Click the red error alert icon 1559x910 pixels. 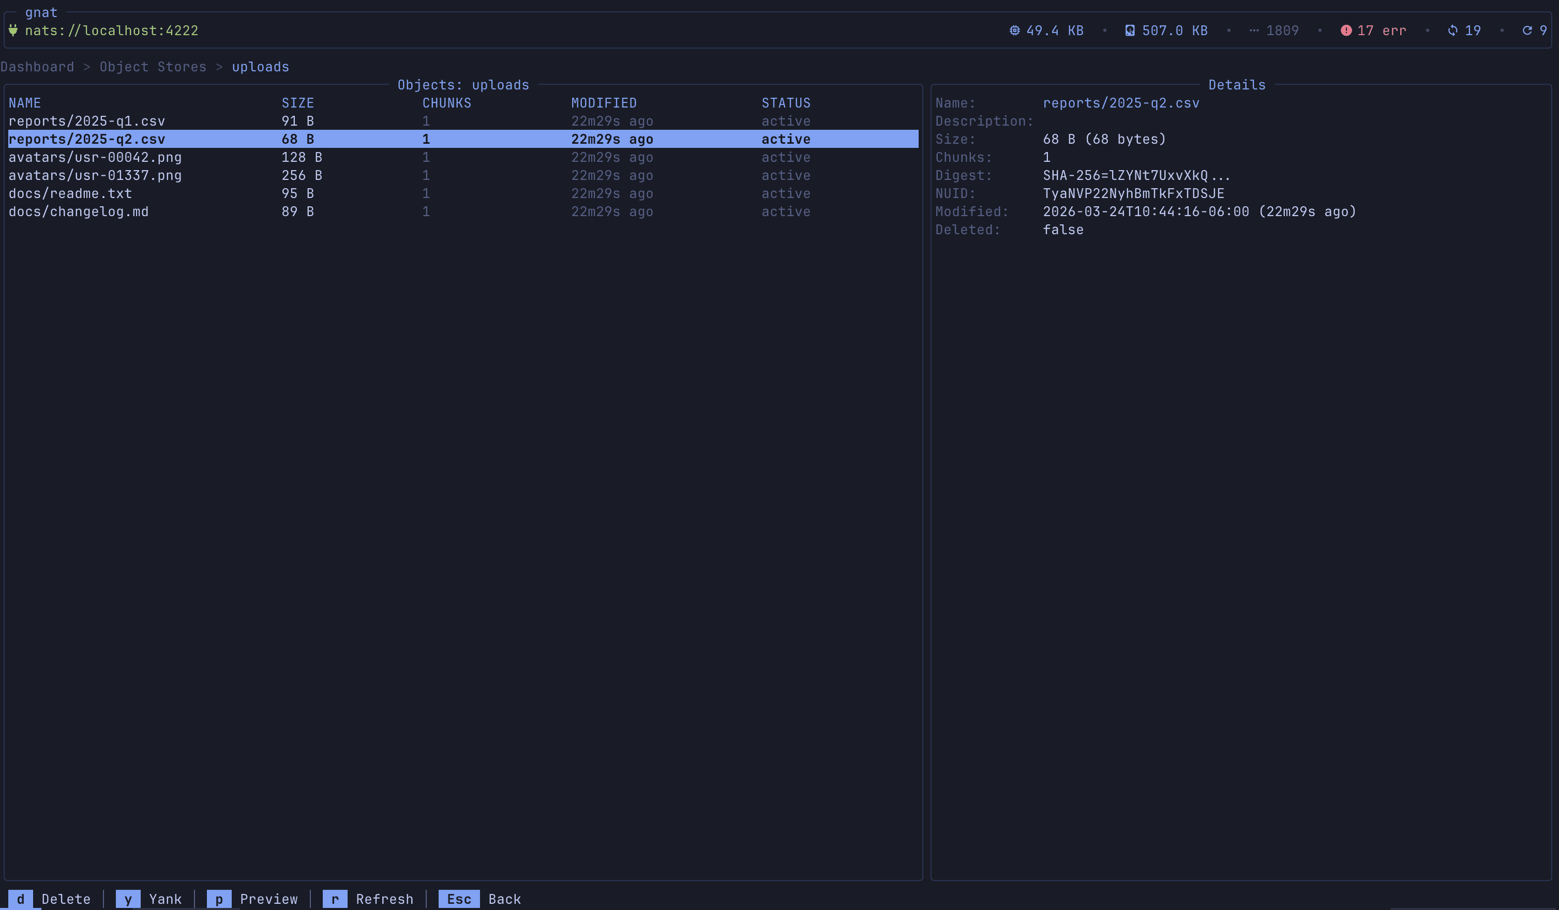pos(1345,31)
